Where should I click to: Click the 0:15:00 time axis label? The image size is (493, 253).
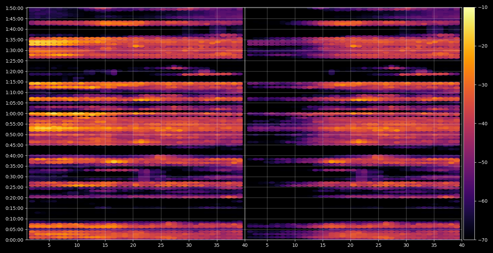pos(14,208)
